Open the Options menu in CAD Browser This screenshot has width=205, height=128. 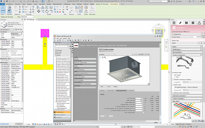pos(65,38)
